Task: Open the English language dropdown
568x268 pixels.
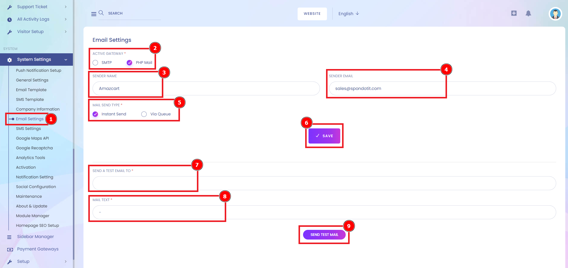Action: tap(348, 14)
